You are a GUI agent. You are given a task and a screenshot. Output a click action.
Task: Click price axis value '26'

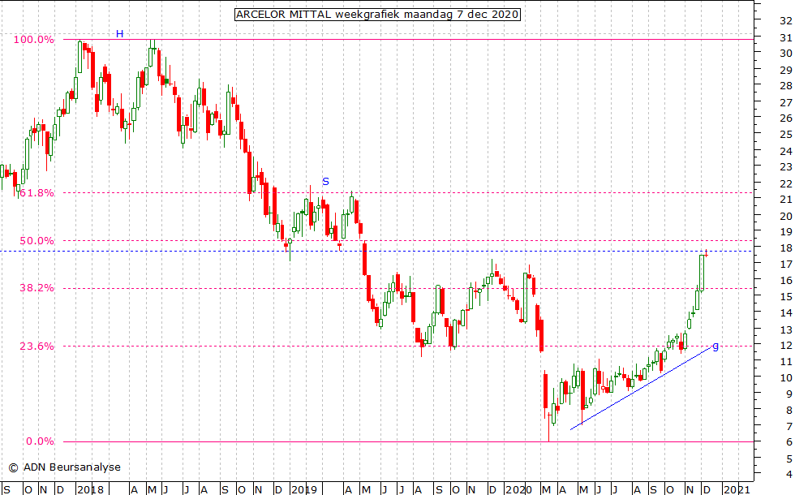click(x=786, y=118)
